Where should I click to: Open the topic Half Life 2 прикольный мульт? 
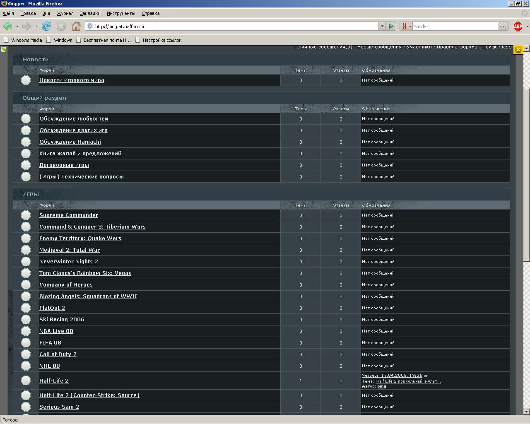(x=408, y=381)
